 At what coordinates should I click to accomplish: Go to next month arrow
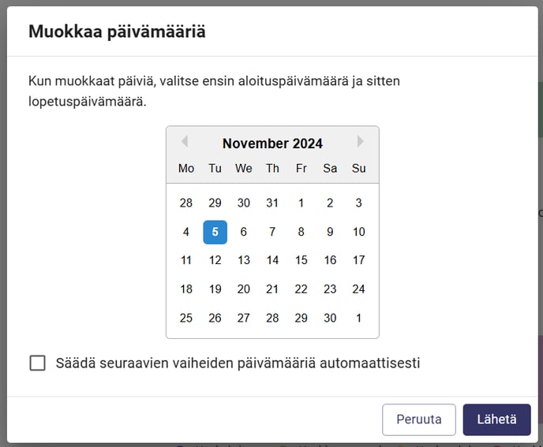click(x=360, y=141)
